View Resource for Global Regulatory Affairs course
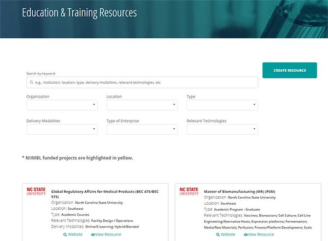328x241 pixels. click(106, 234)
